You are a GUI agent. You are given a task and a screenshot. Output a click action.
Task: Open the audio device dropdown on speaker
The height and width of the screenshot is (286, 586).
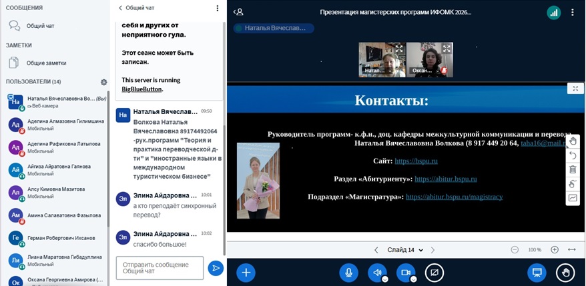click(384, 279)
